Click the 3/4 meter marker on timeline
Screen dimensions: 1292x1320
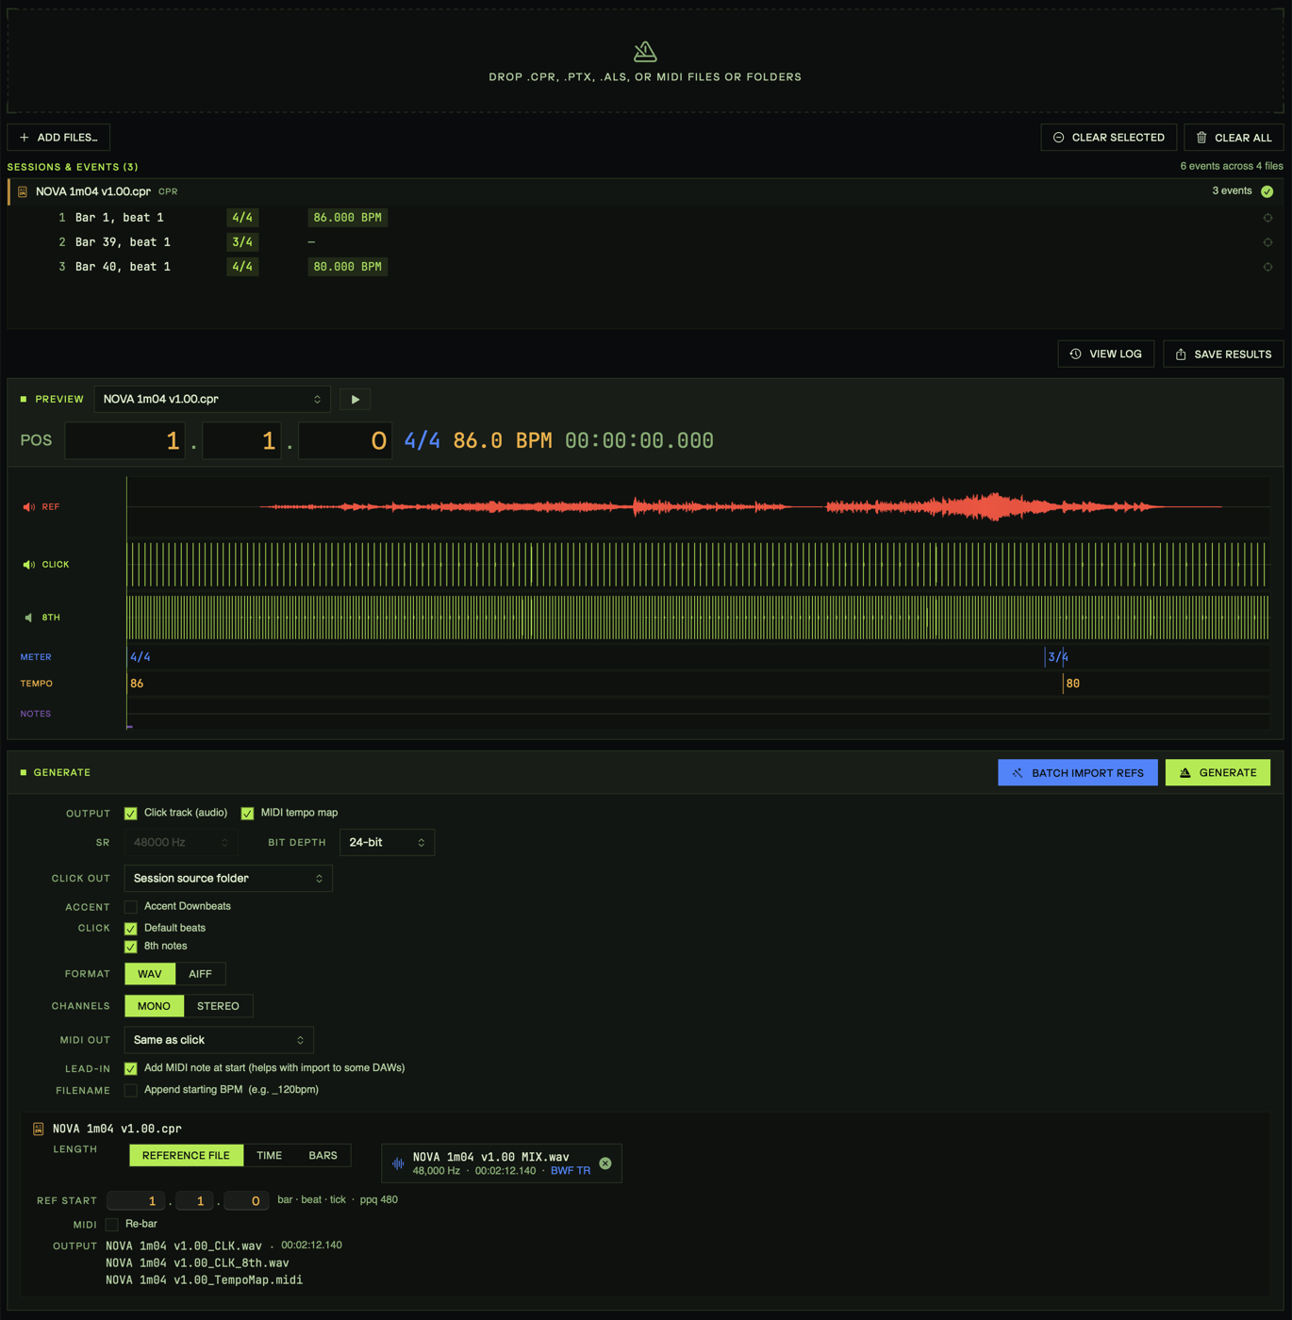1058,657
